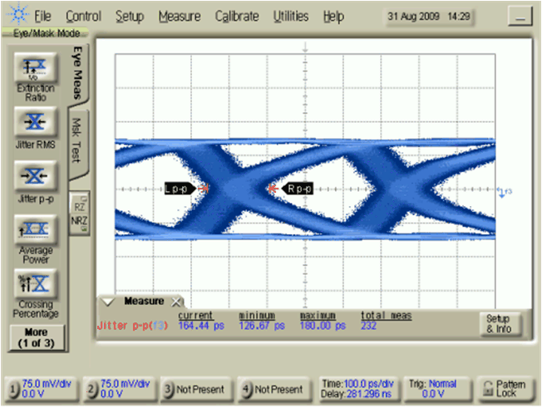Open the Setup & Info button

499,323
